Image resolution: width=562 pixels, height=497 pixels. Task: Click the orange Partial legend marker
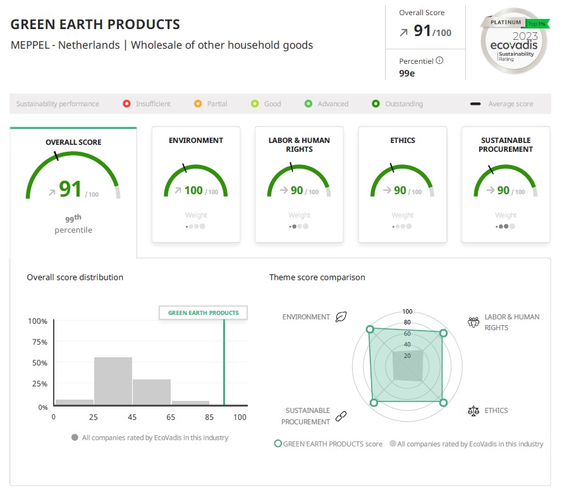pos(198,104)
